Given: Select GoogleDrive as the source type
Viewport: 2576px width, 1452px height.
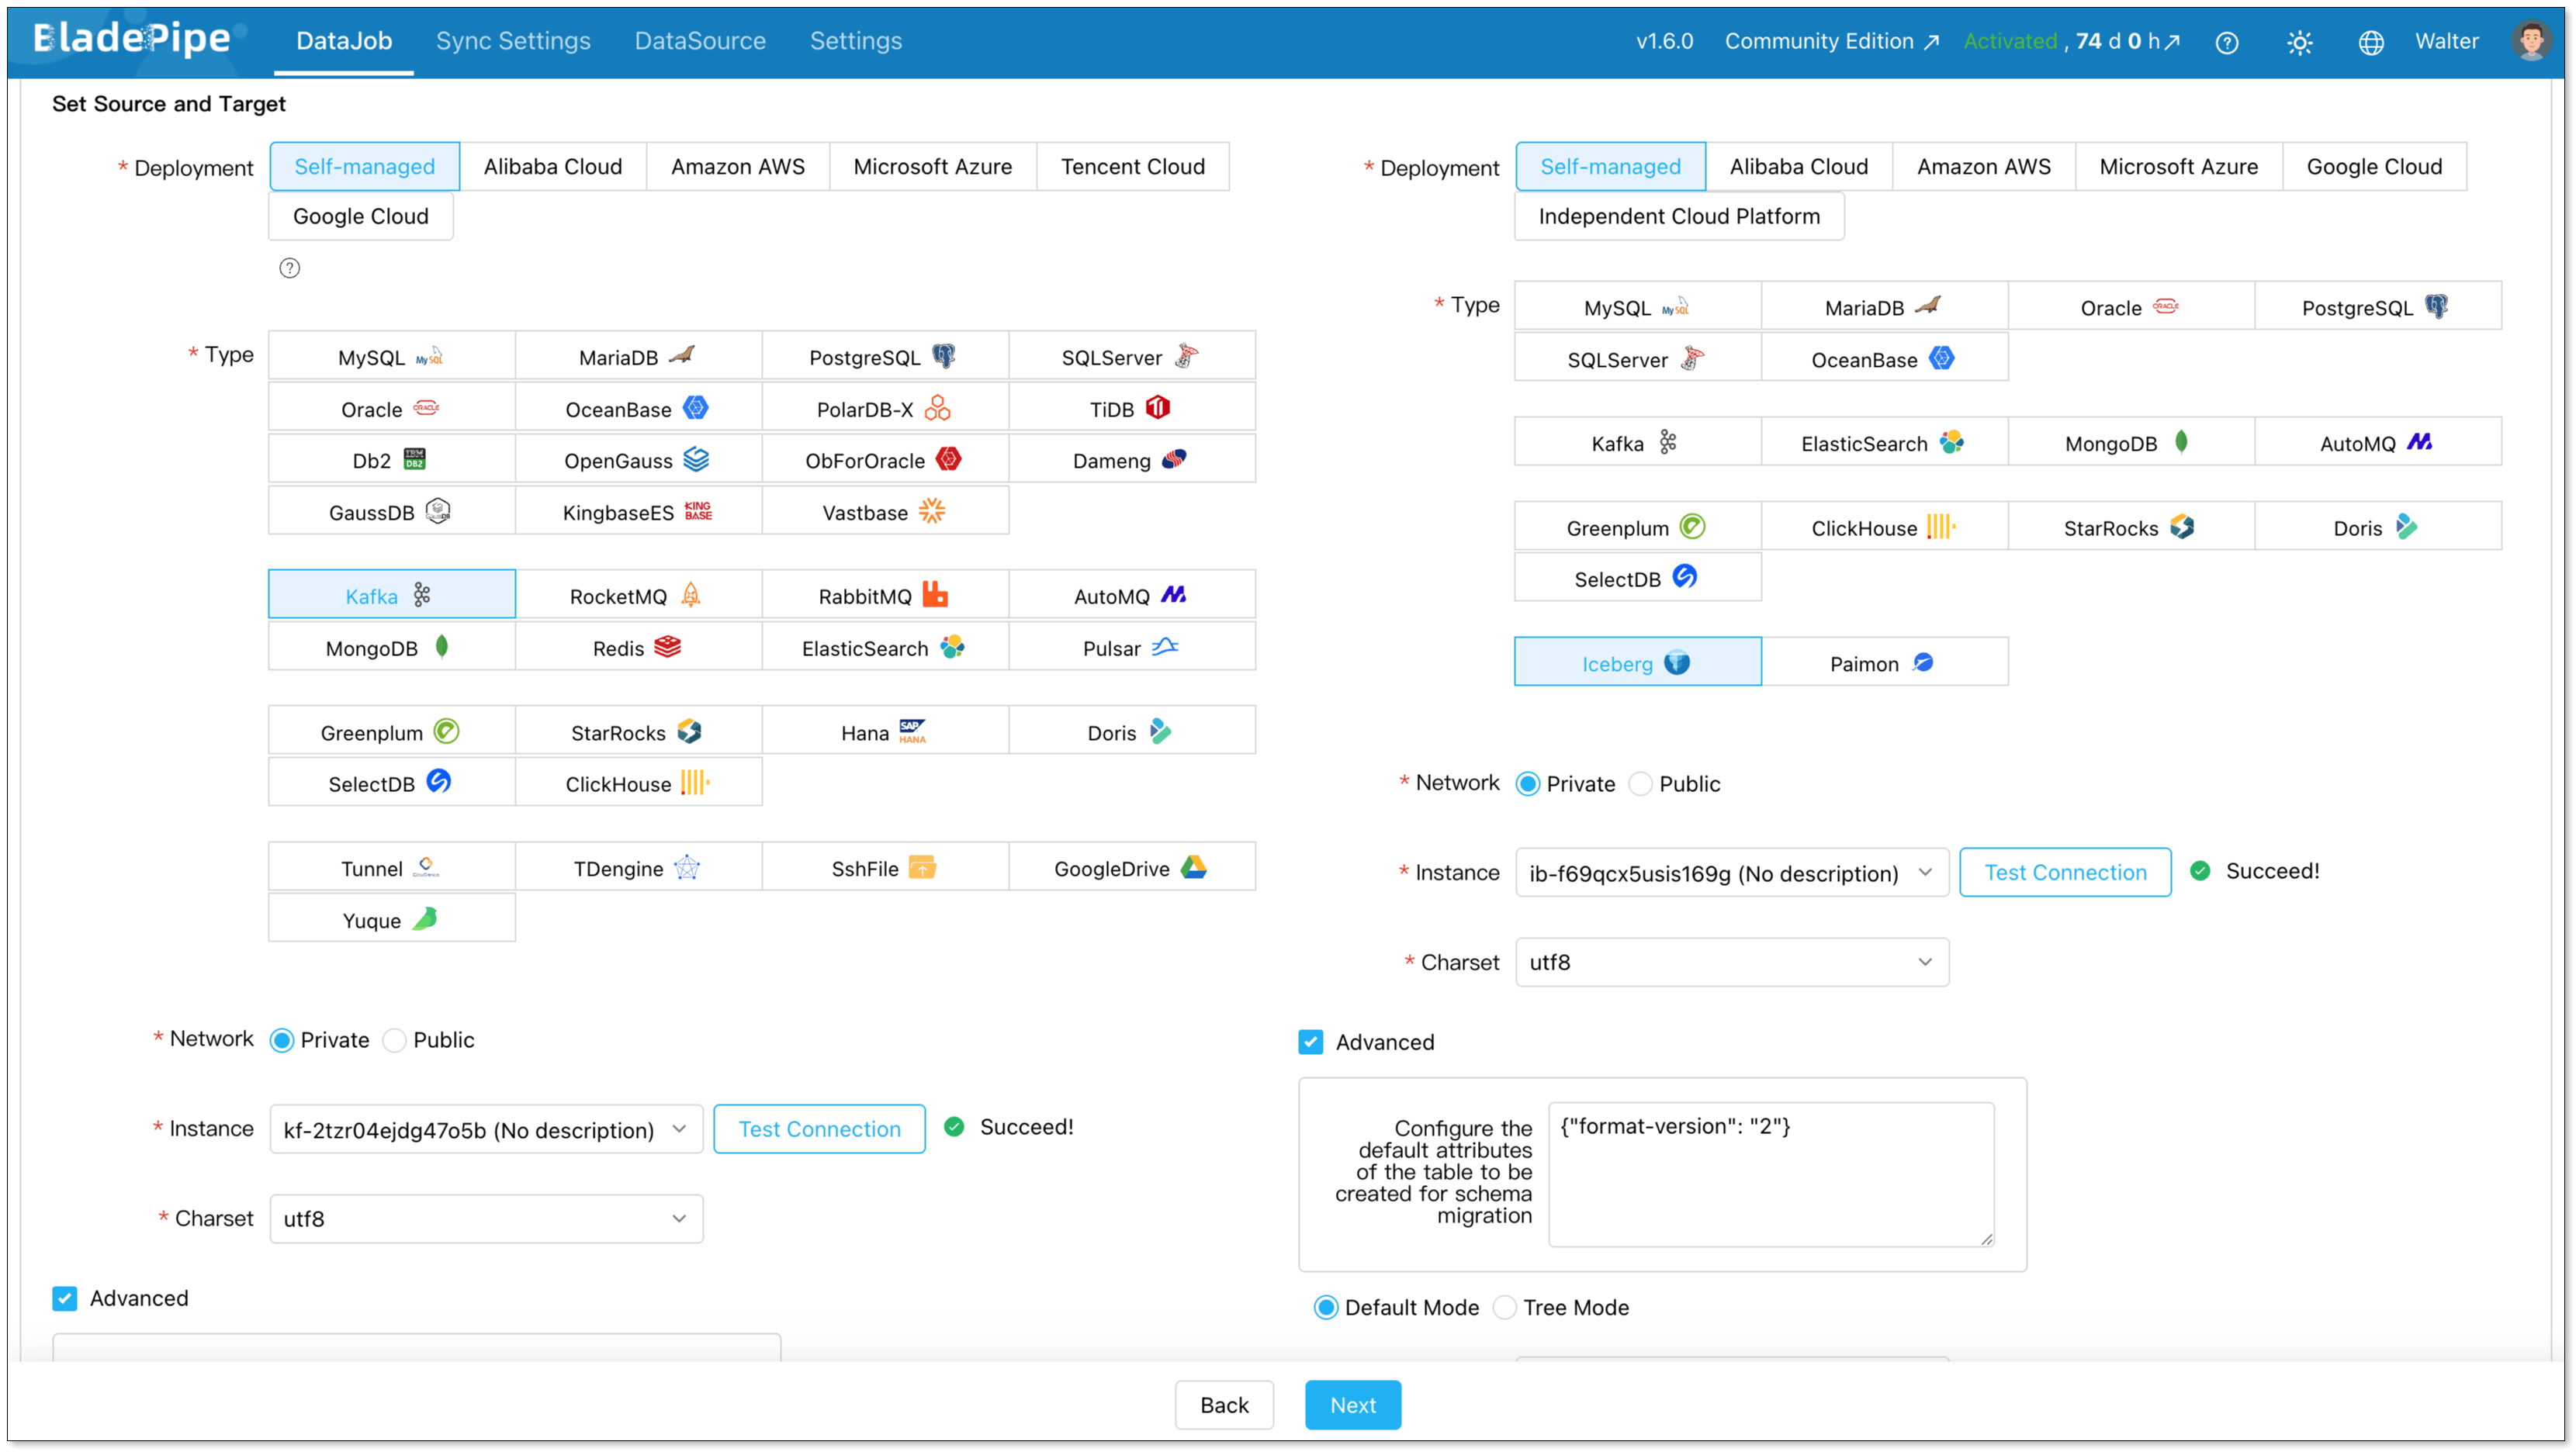Looking at the screenshot, I should coord(1131,867).
